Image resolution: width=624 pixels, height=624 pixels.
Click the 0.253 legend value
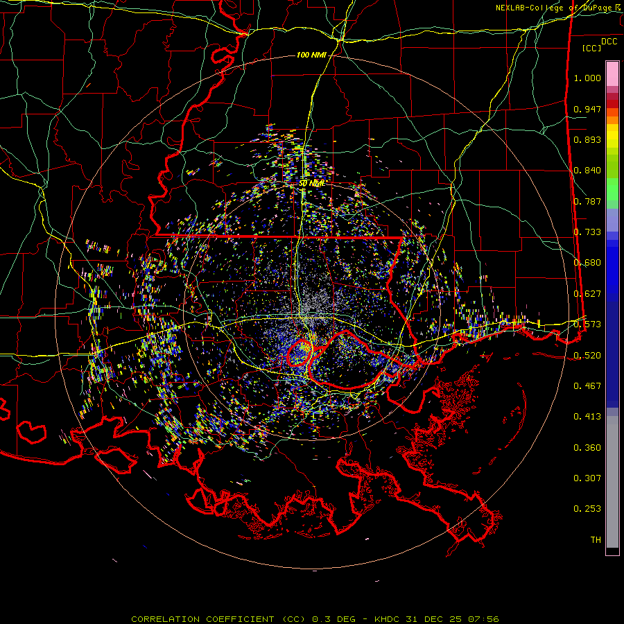click(587, 509)
